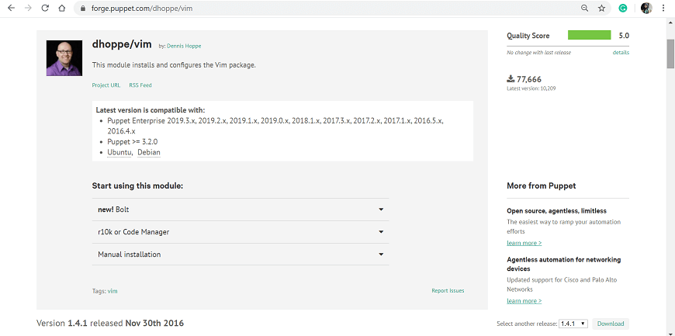Go to the browser home icon
Screen dimensions: 675x336
tap(62, 9)
